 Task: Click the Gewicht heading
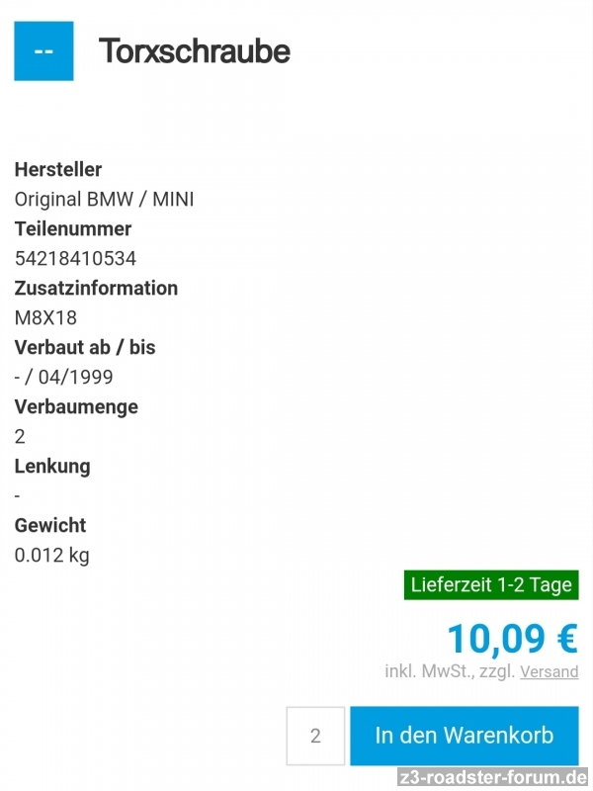coord(50,525)
